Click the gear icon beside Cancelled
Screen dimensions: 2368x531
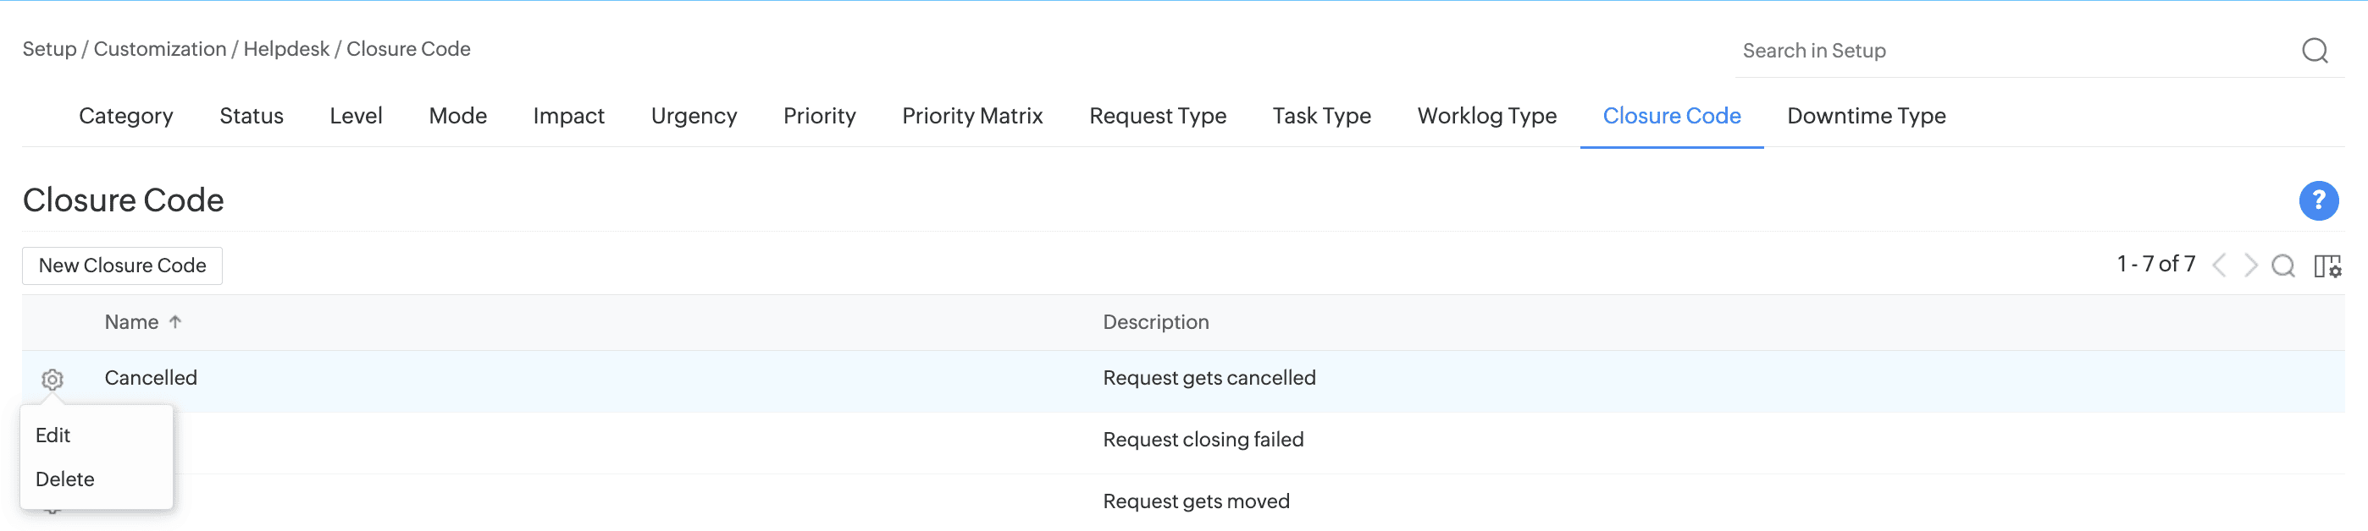click(x=53, y=379)
